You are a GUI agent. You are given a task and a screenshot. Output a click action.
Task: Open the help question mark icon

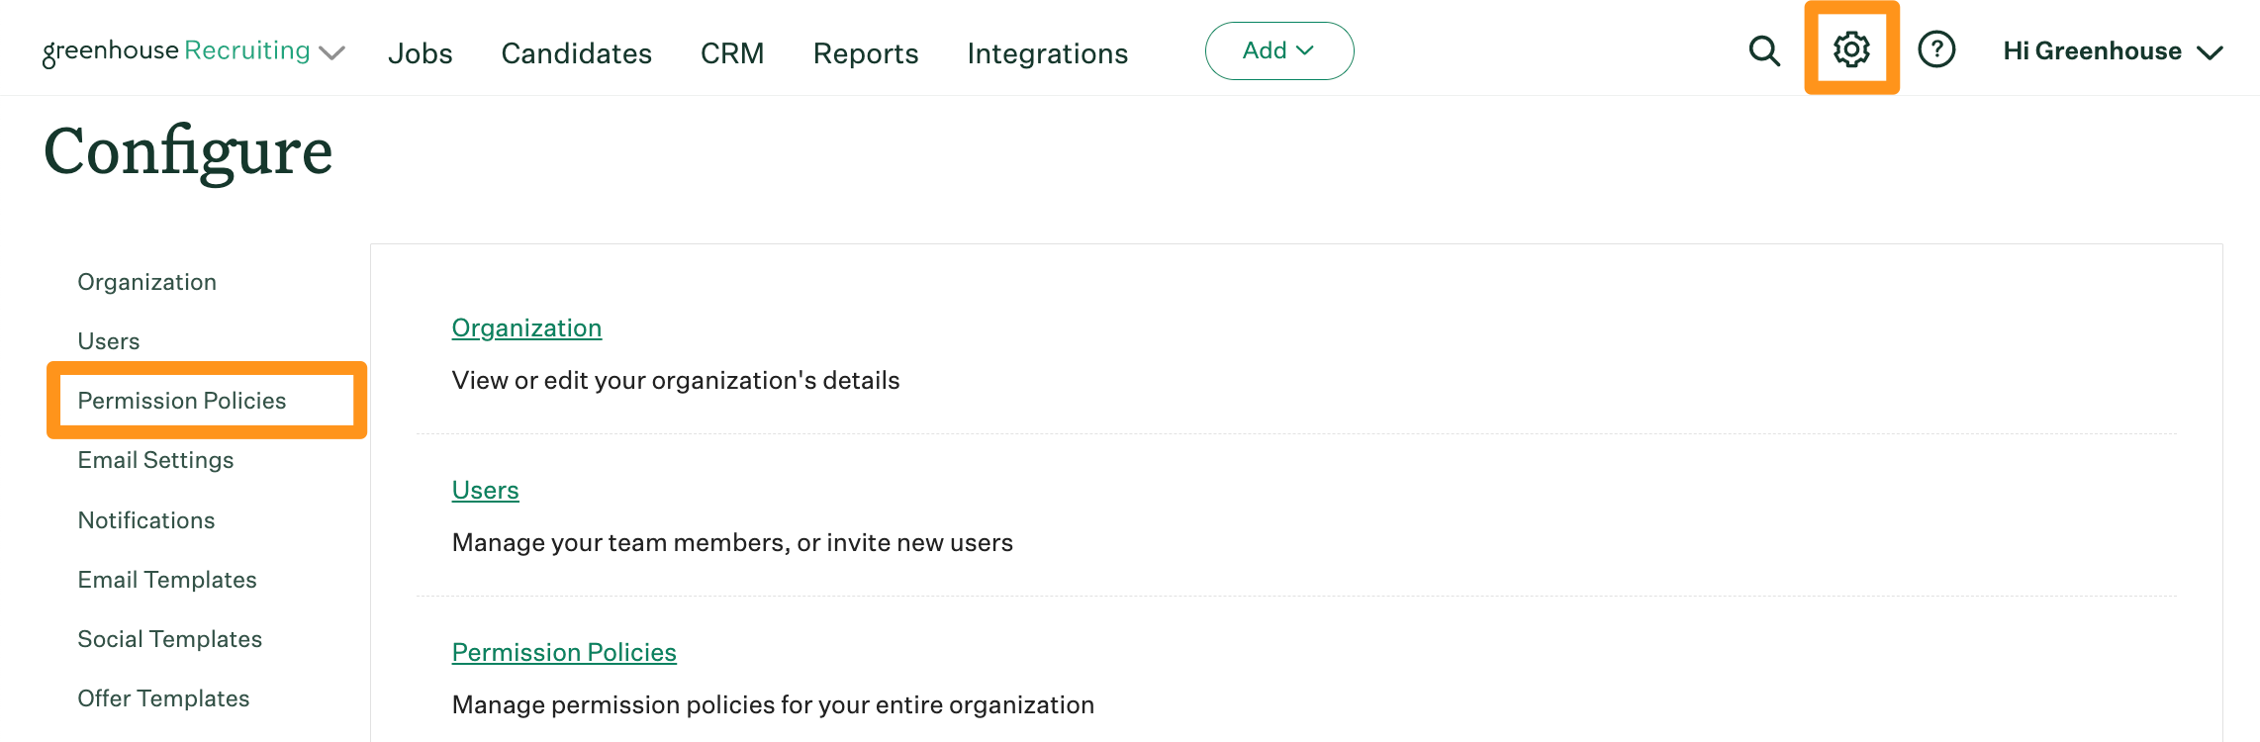[x=1936, y=49]
